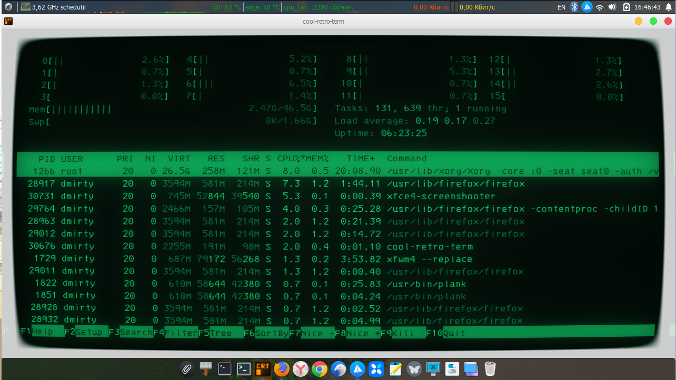Click the Tctl 53 °C temperature reading
Viewport: 676px width, 380px height.
[x=226, y=7]
